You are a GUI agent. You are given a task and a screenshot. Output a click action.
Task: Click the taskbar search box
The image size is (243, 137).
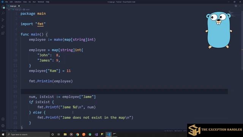click(x=28, y=134)
